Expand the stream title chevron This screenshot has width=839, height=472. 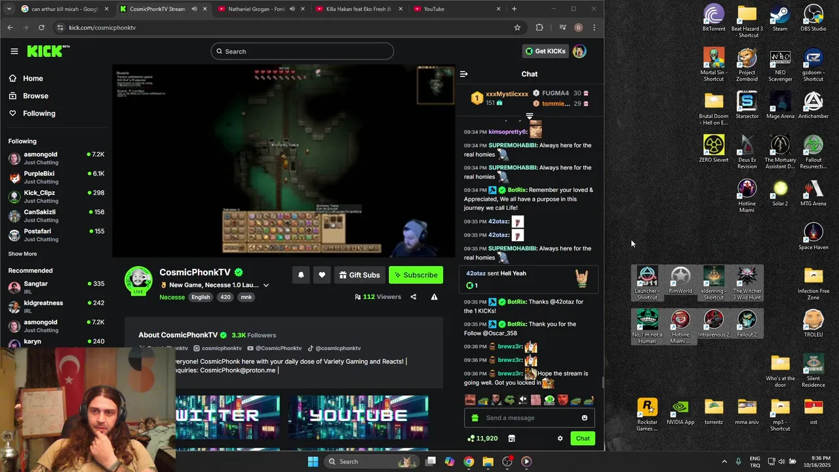[265, 285]
